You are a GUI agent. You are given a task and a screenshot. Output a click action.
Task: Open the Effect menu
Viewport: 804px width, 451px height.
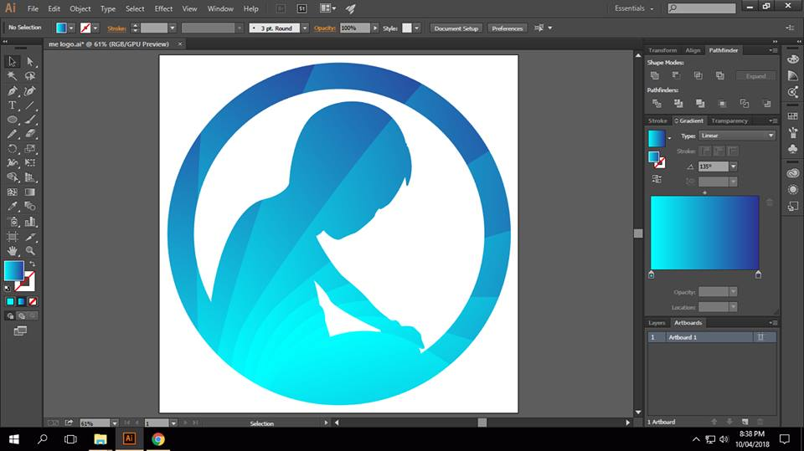tap(163, 8)
